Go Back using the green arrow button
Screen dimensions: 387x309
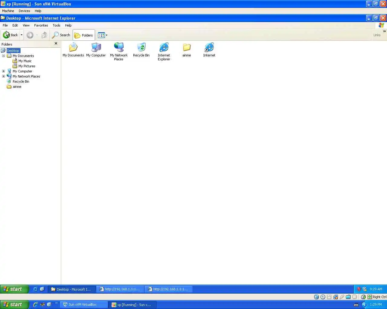click(10, 35)
